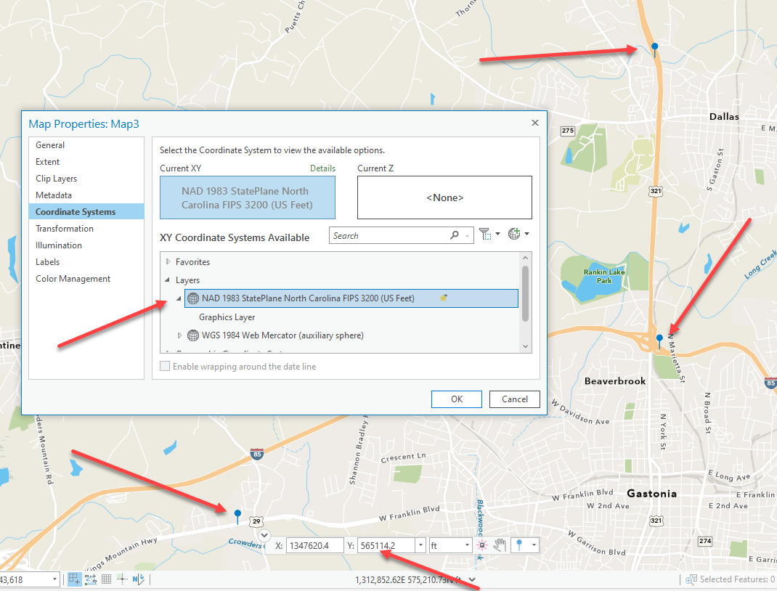Click the crosshair snapping icon on status bar
This screenshot has width=777, height=591.
(x=122, y=579)
